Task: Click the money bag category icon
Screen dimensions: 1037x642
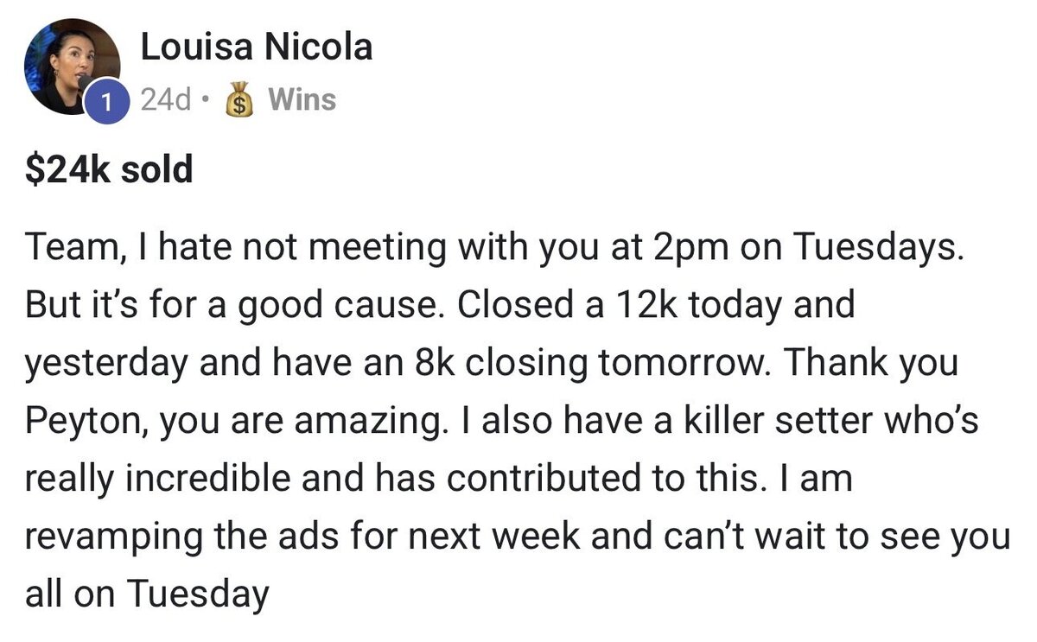Action: [x=239, y=102]
